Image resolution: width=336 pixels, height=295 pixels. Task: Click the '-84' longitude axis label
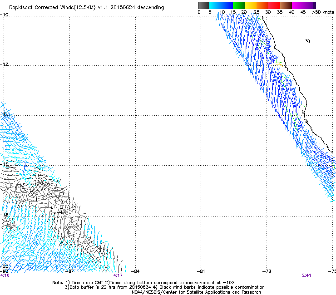coord(135,271)
